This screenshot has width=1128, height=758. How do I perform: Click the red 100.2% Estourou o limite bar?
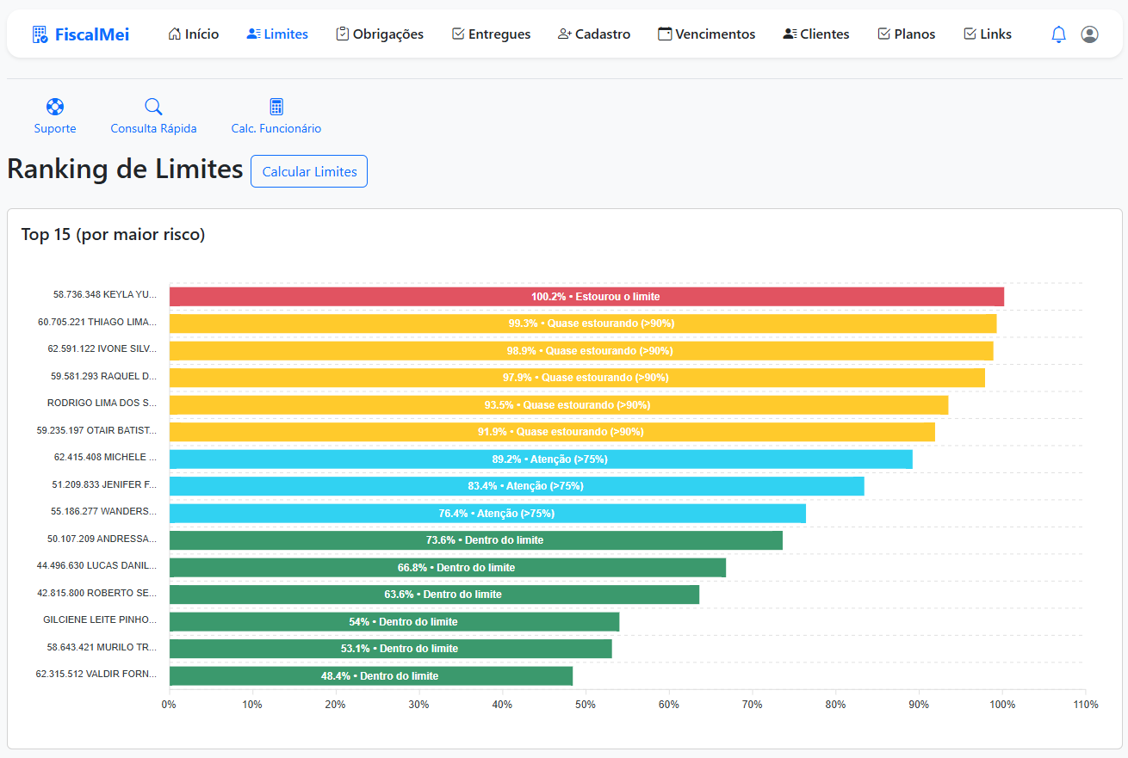coord(586,297)
